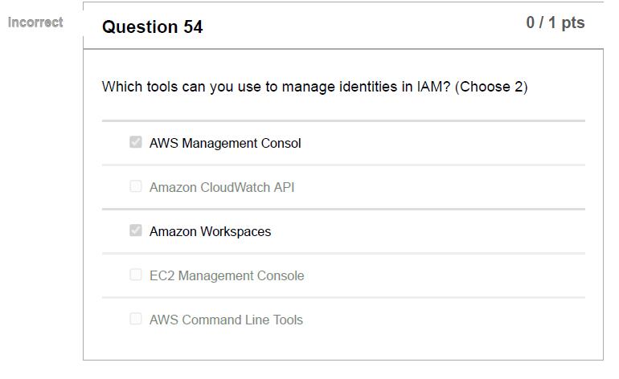
Task: Click the word 'pts' in the score
Action: coord(573,23)
